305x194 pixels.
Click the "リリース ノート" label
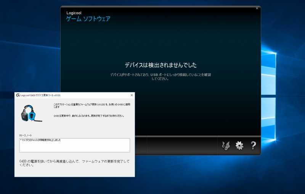pyautogui.click(x=25, y=135)
